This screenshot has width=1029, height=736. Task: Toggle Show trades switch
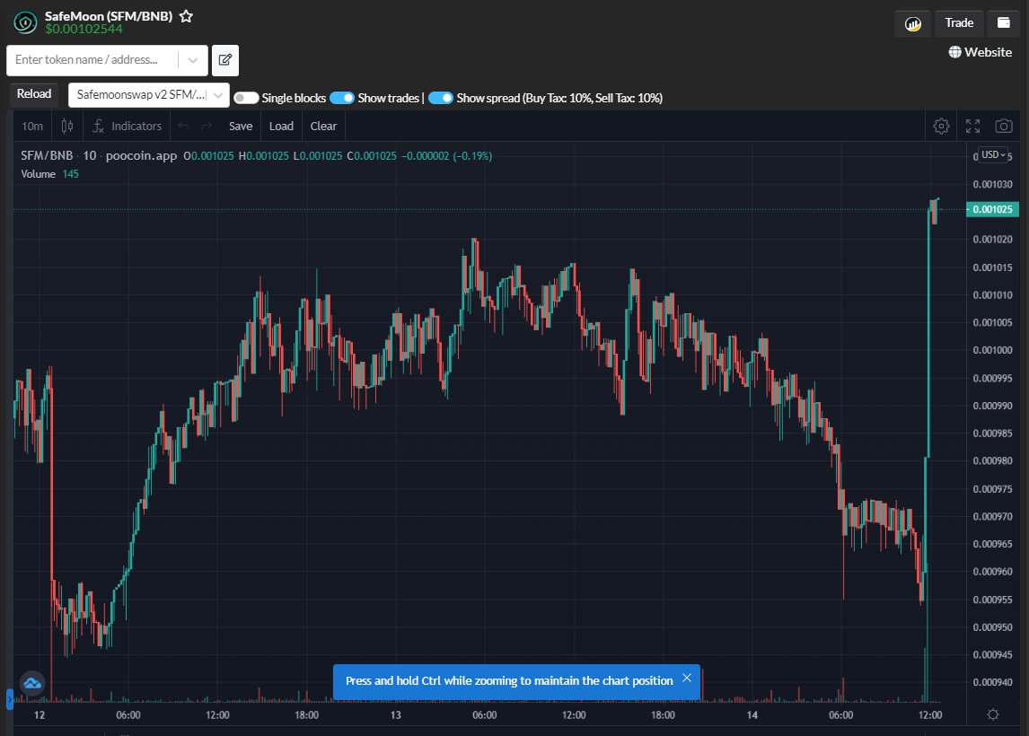pos(342,98)
